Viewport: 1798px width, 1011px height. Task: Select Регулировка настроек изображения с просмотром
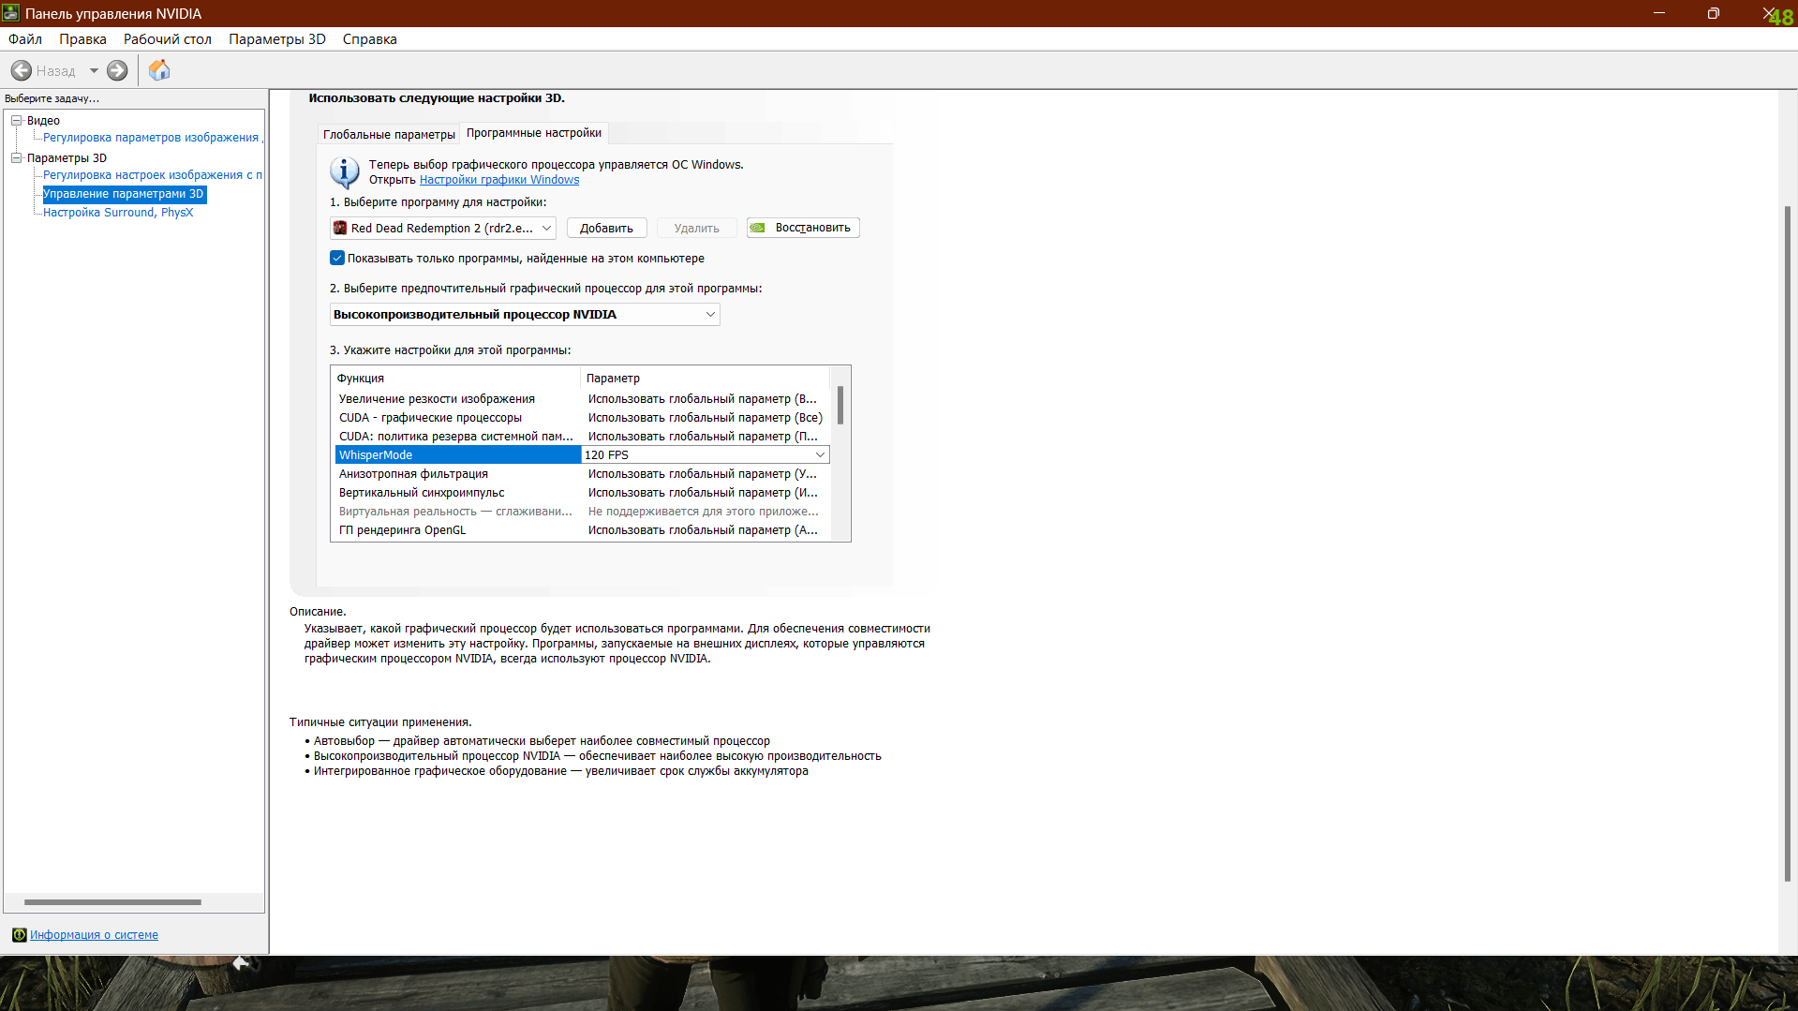click(153, 175)
